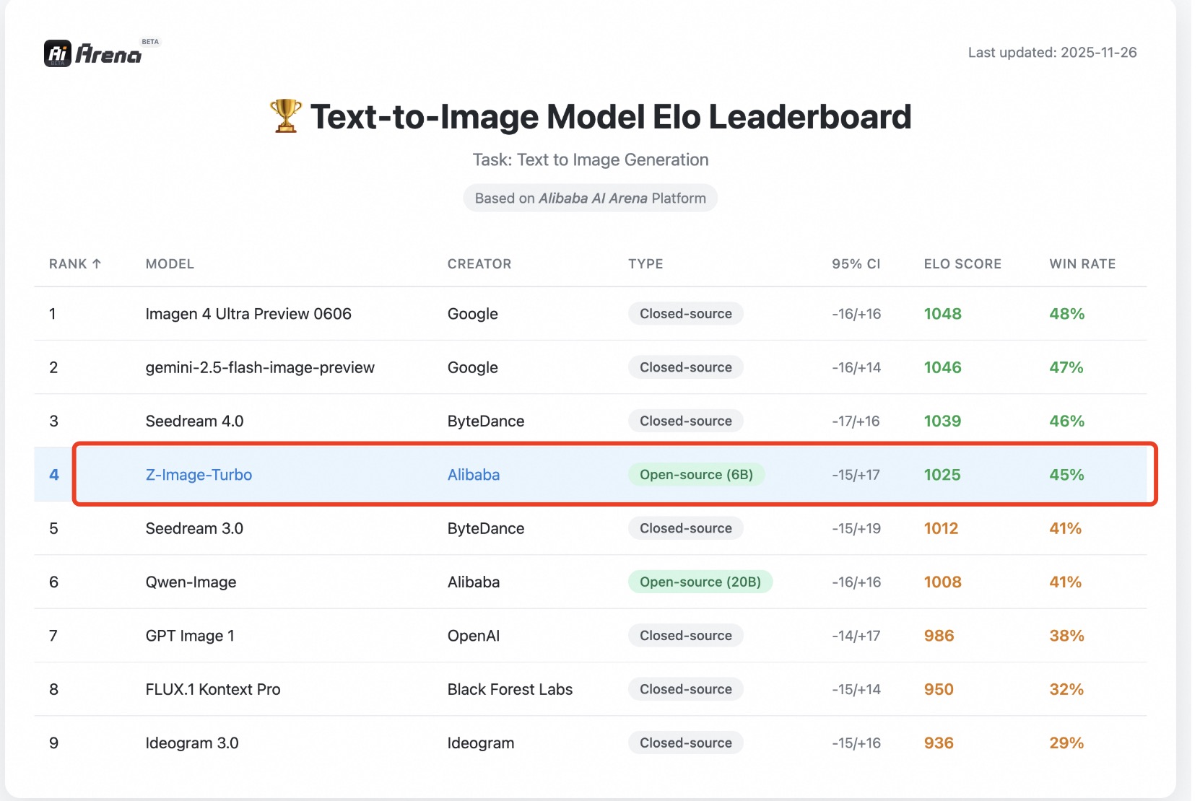Click the AI Arena logo icon
Viewport: 1200px width, 801px height.
(58, 53)
